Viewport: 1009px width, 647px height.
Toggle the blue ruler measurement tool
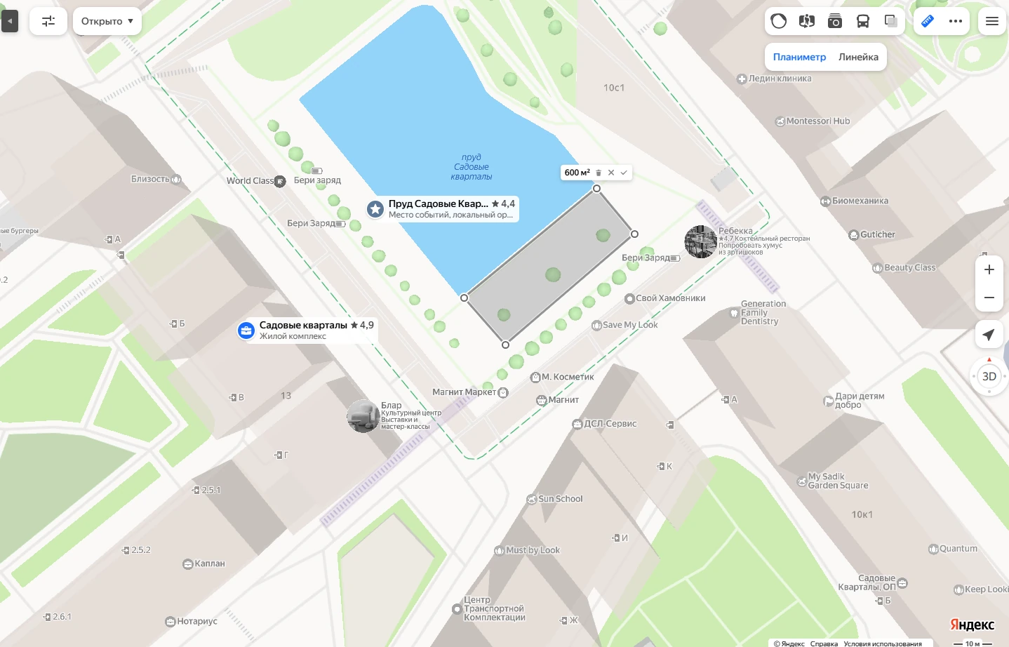(x=928, y=21)
